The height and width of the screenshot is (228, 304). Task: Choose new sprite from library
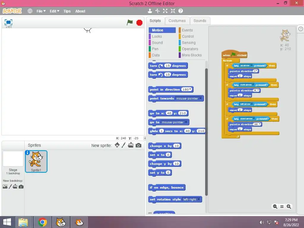click(117, 145)
